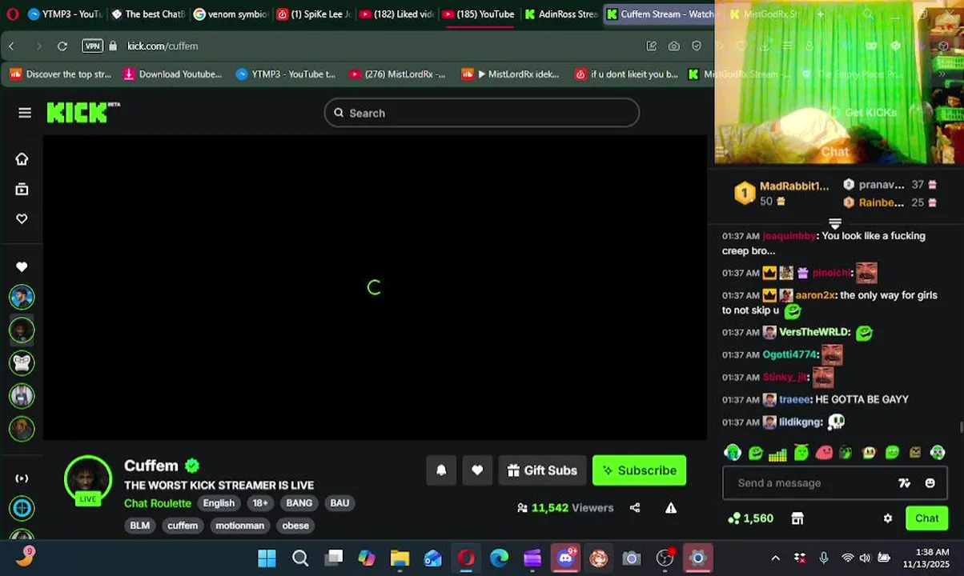Open 7TV emote menu in chat input
This screenshot has width=964, height=576.
pos(904,483)
